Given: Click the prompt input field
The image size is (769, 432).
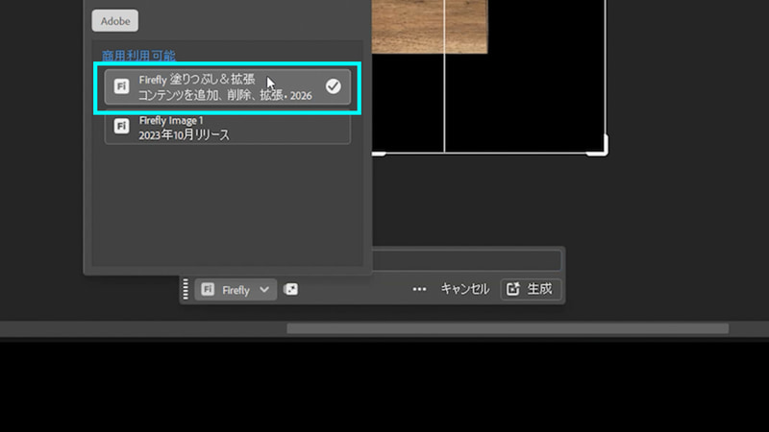Looking at the screenshot, I should tap(466, 260).
